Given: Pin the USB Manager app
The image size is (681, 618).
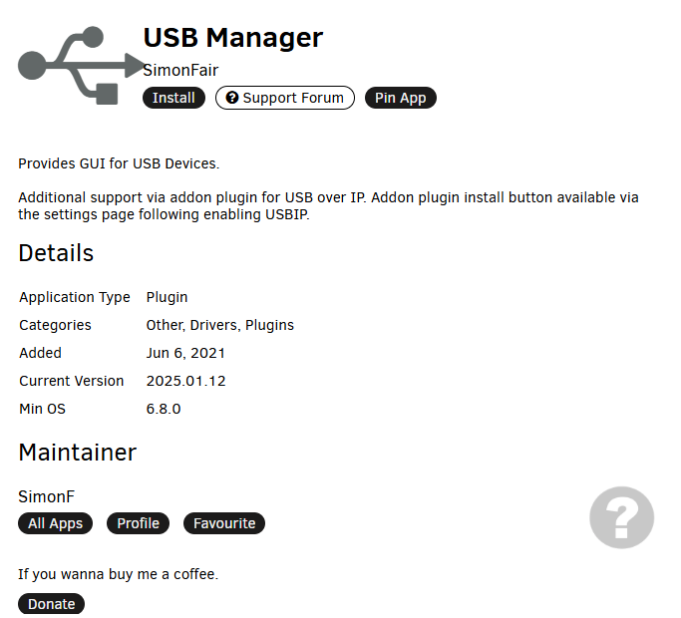Looking at the screenshot, I should click(x=401, y=98).
